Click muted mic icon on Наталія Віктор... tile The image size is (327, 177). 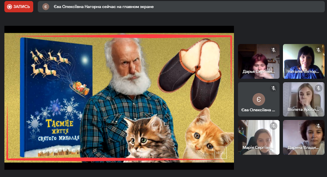(318, 50)
